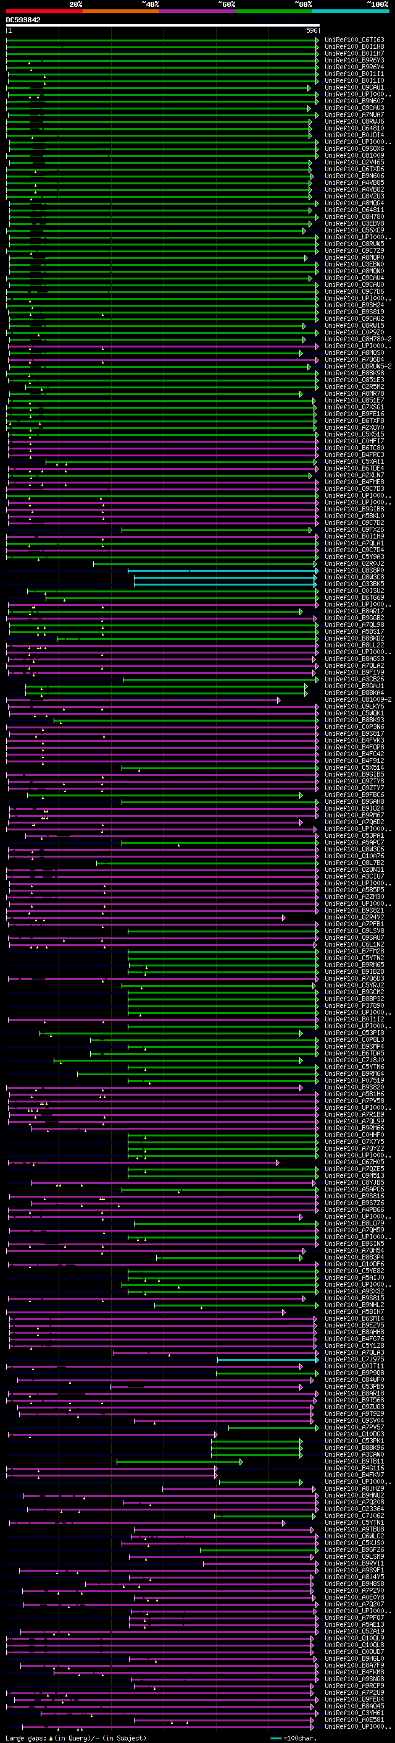Select the UniRef100_A5BS17 label
Image resolution: width=395 pixels, height=1743 pixels.
tap(354, 631)
